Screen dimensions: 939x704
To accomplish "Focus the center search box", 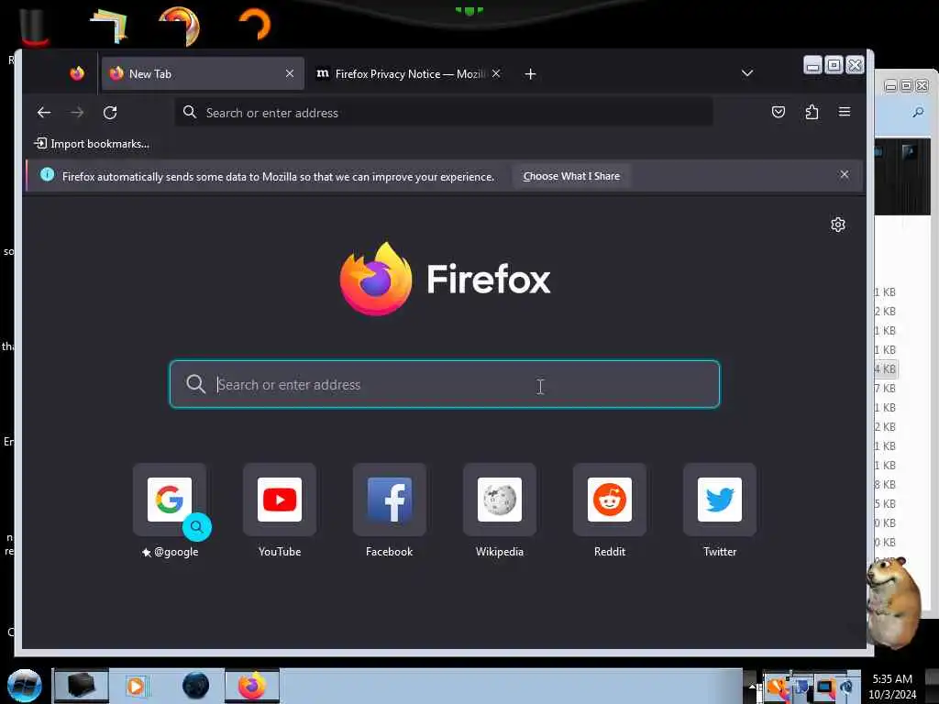I will tap(445, 384).
